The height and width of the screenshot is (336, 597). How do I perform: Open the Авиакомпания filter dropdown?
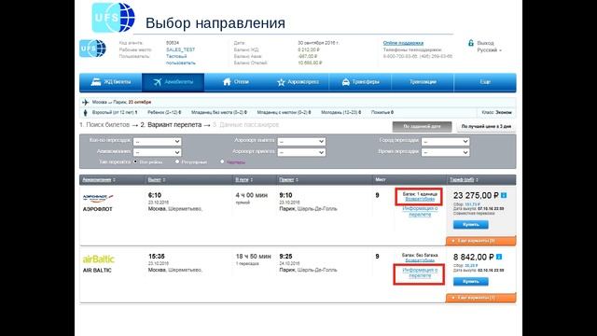pyautogui.click(x=157, y=152)
